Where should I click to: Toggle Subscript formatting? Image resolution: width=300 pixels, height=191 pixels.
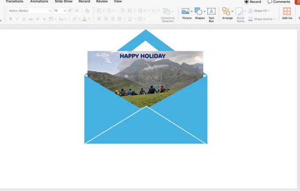[44, 19]
